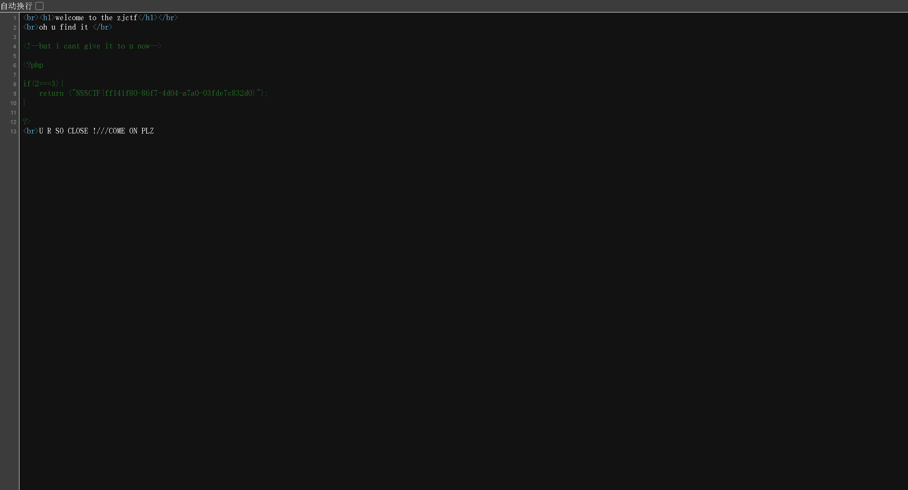Click the 'if(2===3){' condition line

pyautogui.click(x=43, y=83)
